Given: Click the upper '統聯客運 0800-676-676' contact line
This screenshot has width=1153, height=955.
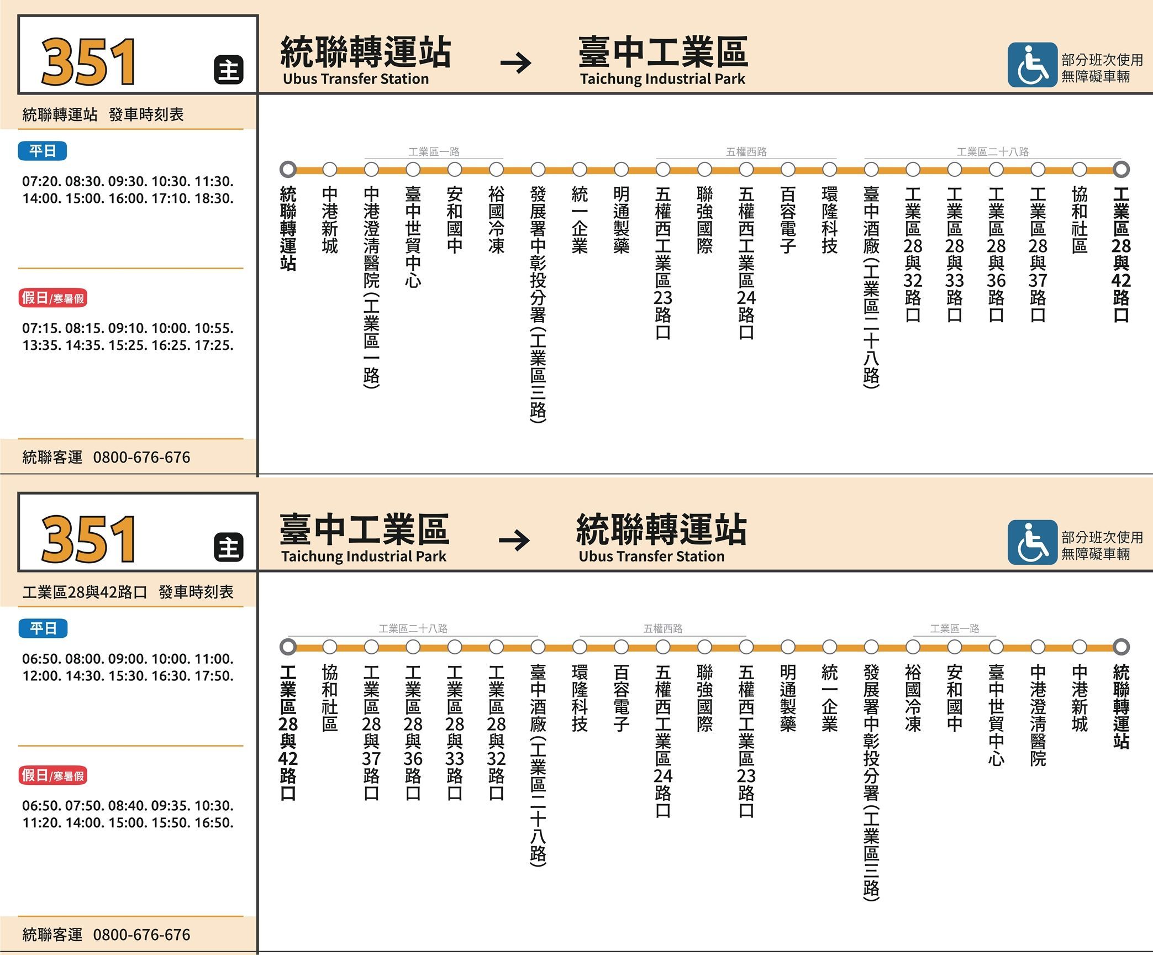Looking at the screenshot, I should click(106, 457).
